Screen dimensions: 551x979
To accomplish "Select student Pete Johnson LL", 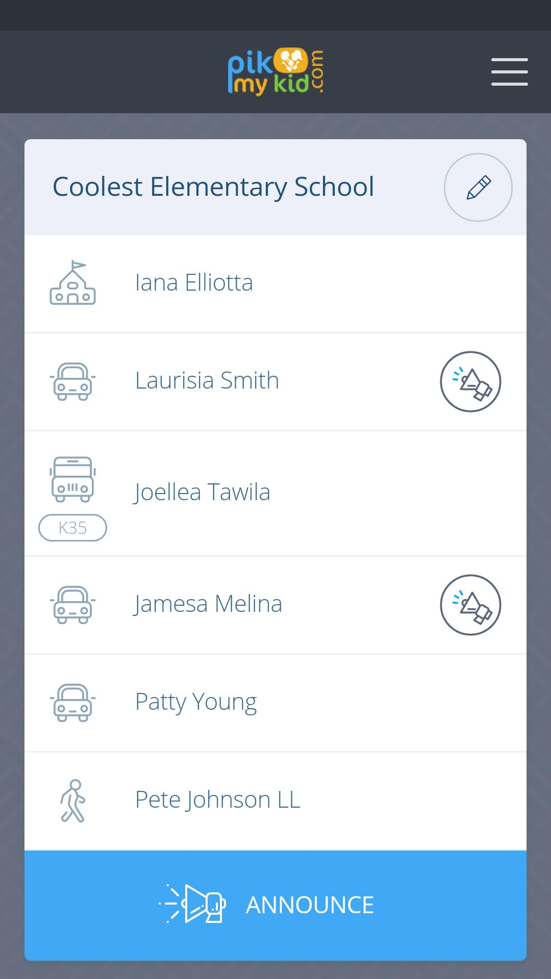I will (x=217, y=800).
